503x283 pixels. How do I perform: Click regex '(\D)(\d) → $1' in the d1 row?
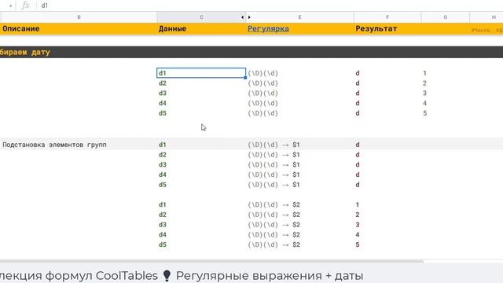[274, 145]
